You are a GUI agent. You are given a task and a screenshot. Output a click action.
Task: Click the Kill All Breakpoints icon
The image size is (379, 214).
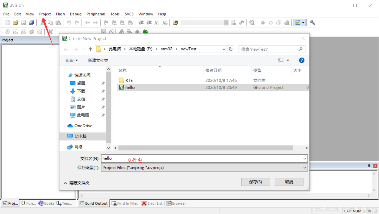(x=287, y=23)
